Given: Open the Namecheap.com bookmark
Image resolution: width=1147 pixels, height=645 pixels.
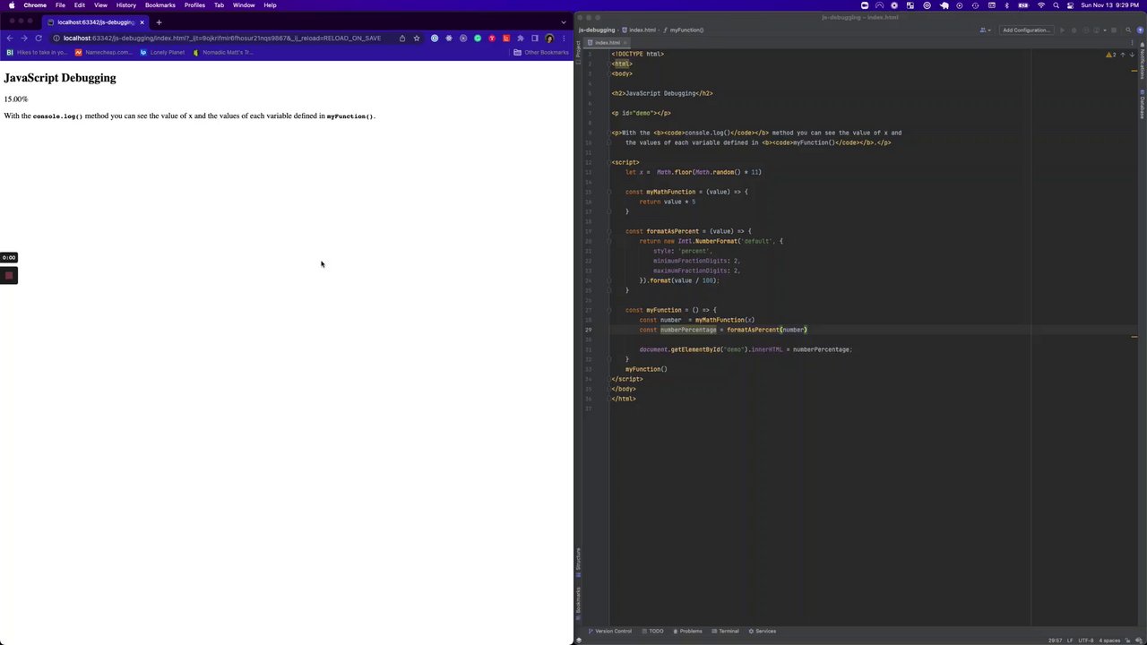Looking at the screenshot, I should (104, 52).
